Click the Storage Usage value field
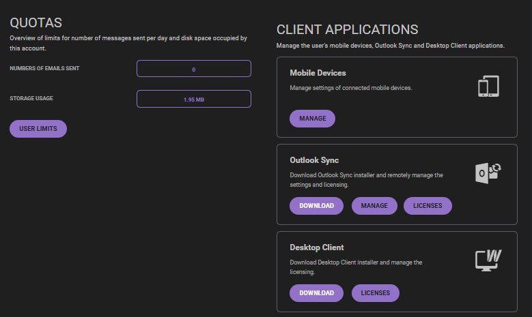 194,100
